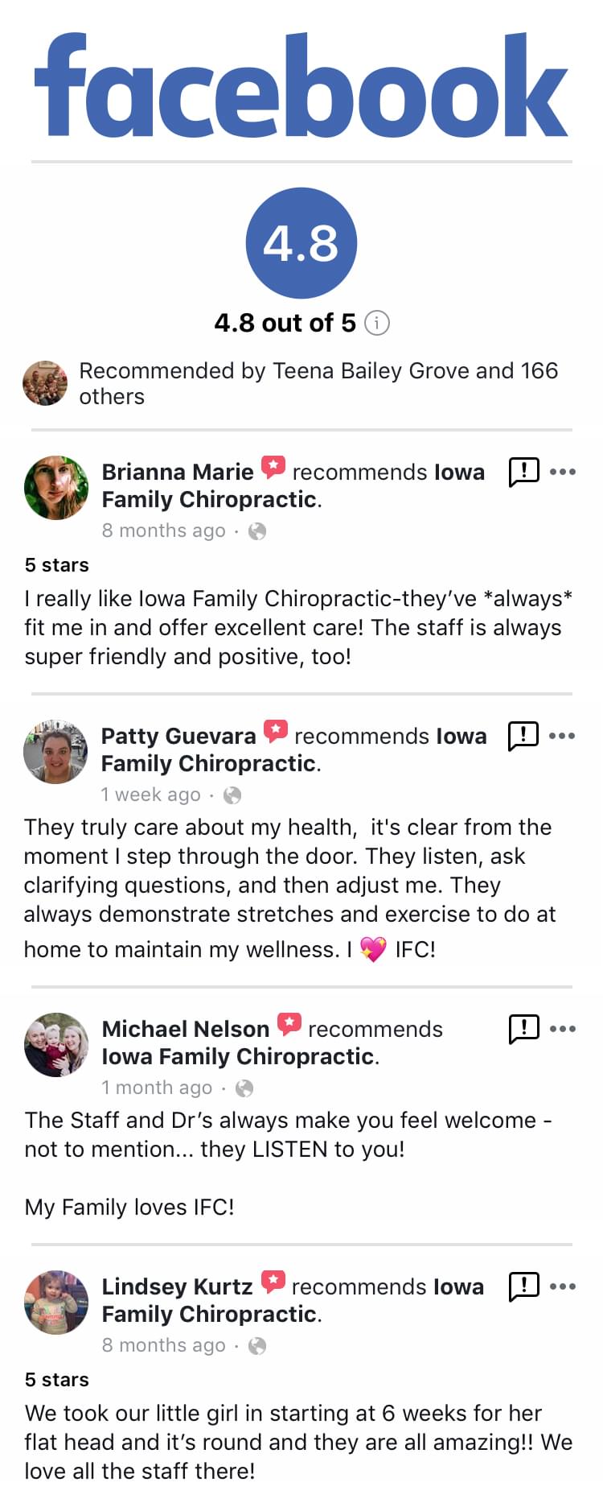This screenshot has width=603, height=1503.
Task: Open more options for Brianna Marie's review
Action: tap(563, 472)
